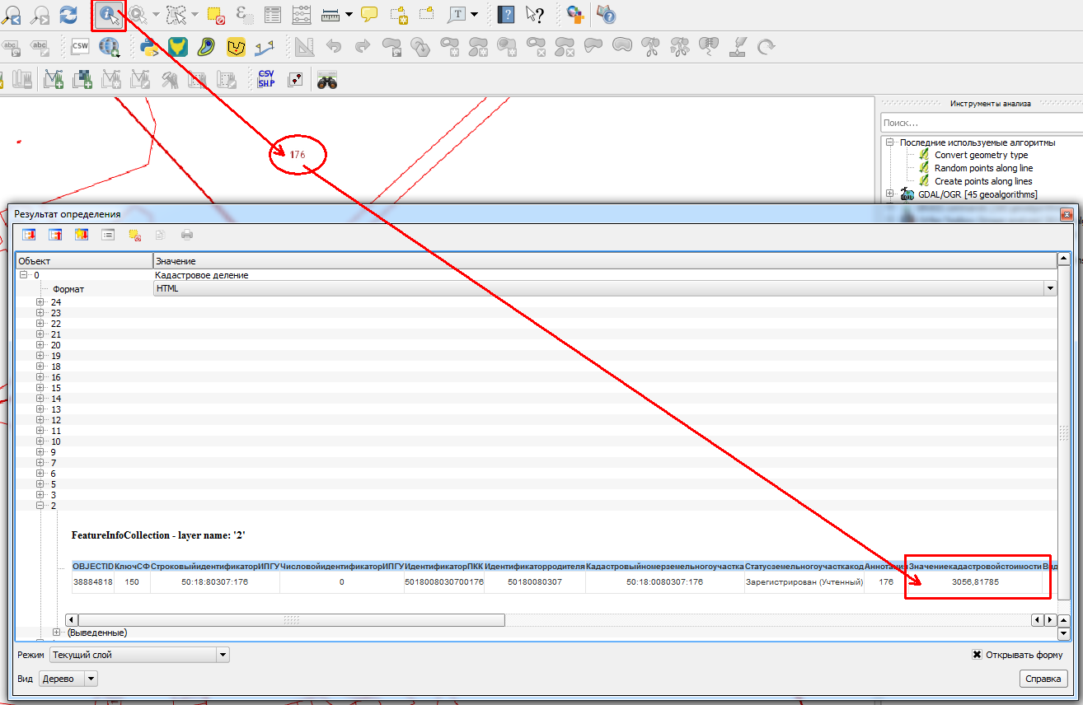Expand GDAL/OGR geoalgorithms group
1083x705 pixels.
[x=890, y=194]
